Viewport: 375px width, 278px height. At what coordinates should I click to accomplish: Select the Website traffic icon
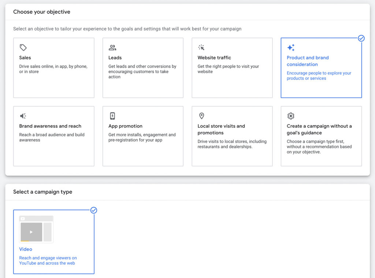click(201, 47)
